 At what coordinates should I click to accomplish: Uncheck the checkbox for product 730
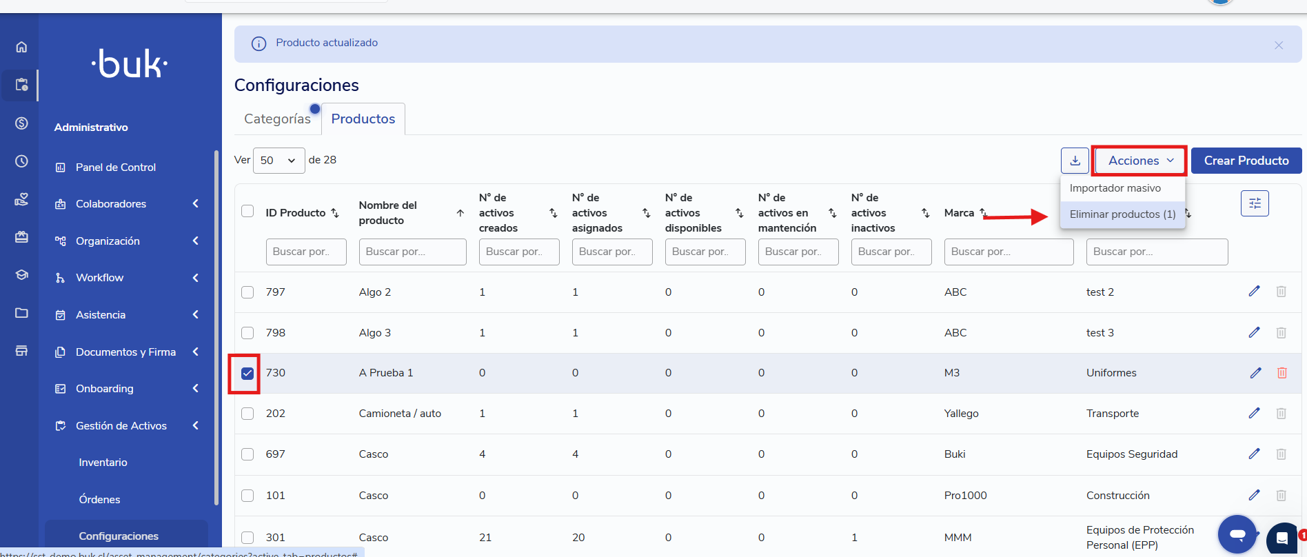pyautogui.click(x=247, y=374)
